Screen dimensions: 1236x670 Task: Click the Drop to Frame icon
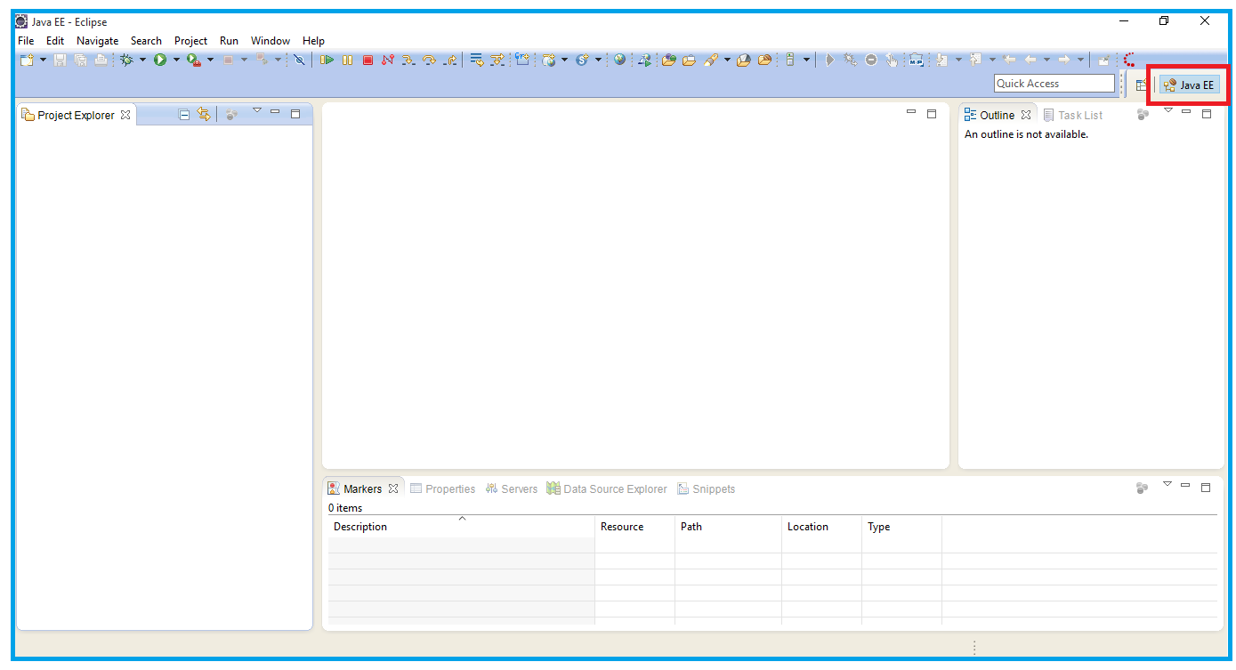pos(476,60)
